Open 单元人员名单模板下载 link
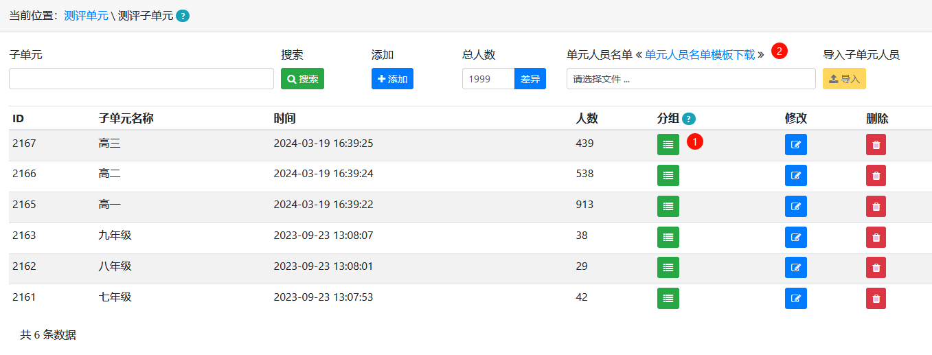 [700, 55]
